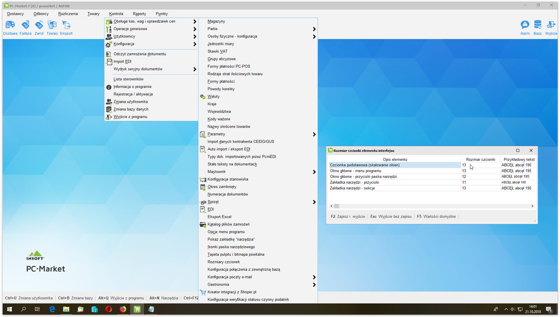Viewport: 560px width, 317px height.
Task: Expand the Partie submenu
Action: click(258, 29)
